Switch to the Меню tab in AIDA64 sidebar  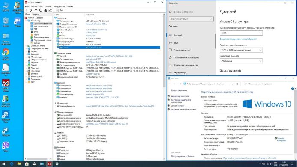(x=27, y=15)
